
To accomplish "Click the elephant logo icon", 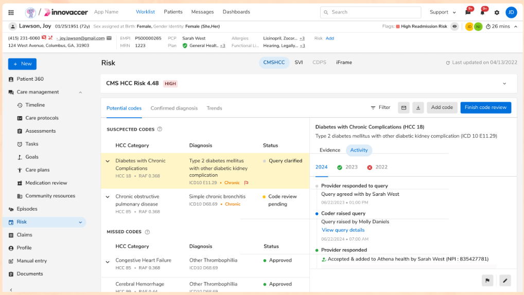I will [30, 12].
